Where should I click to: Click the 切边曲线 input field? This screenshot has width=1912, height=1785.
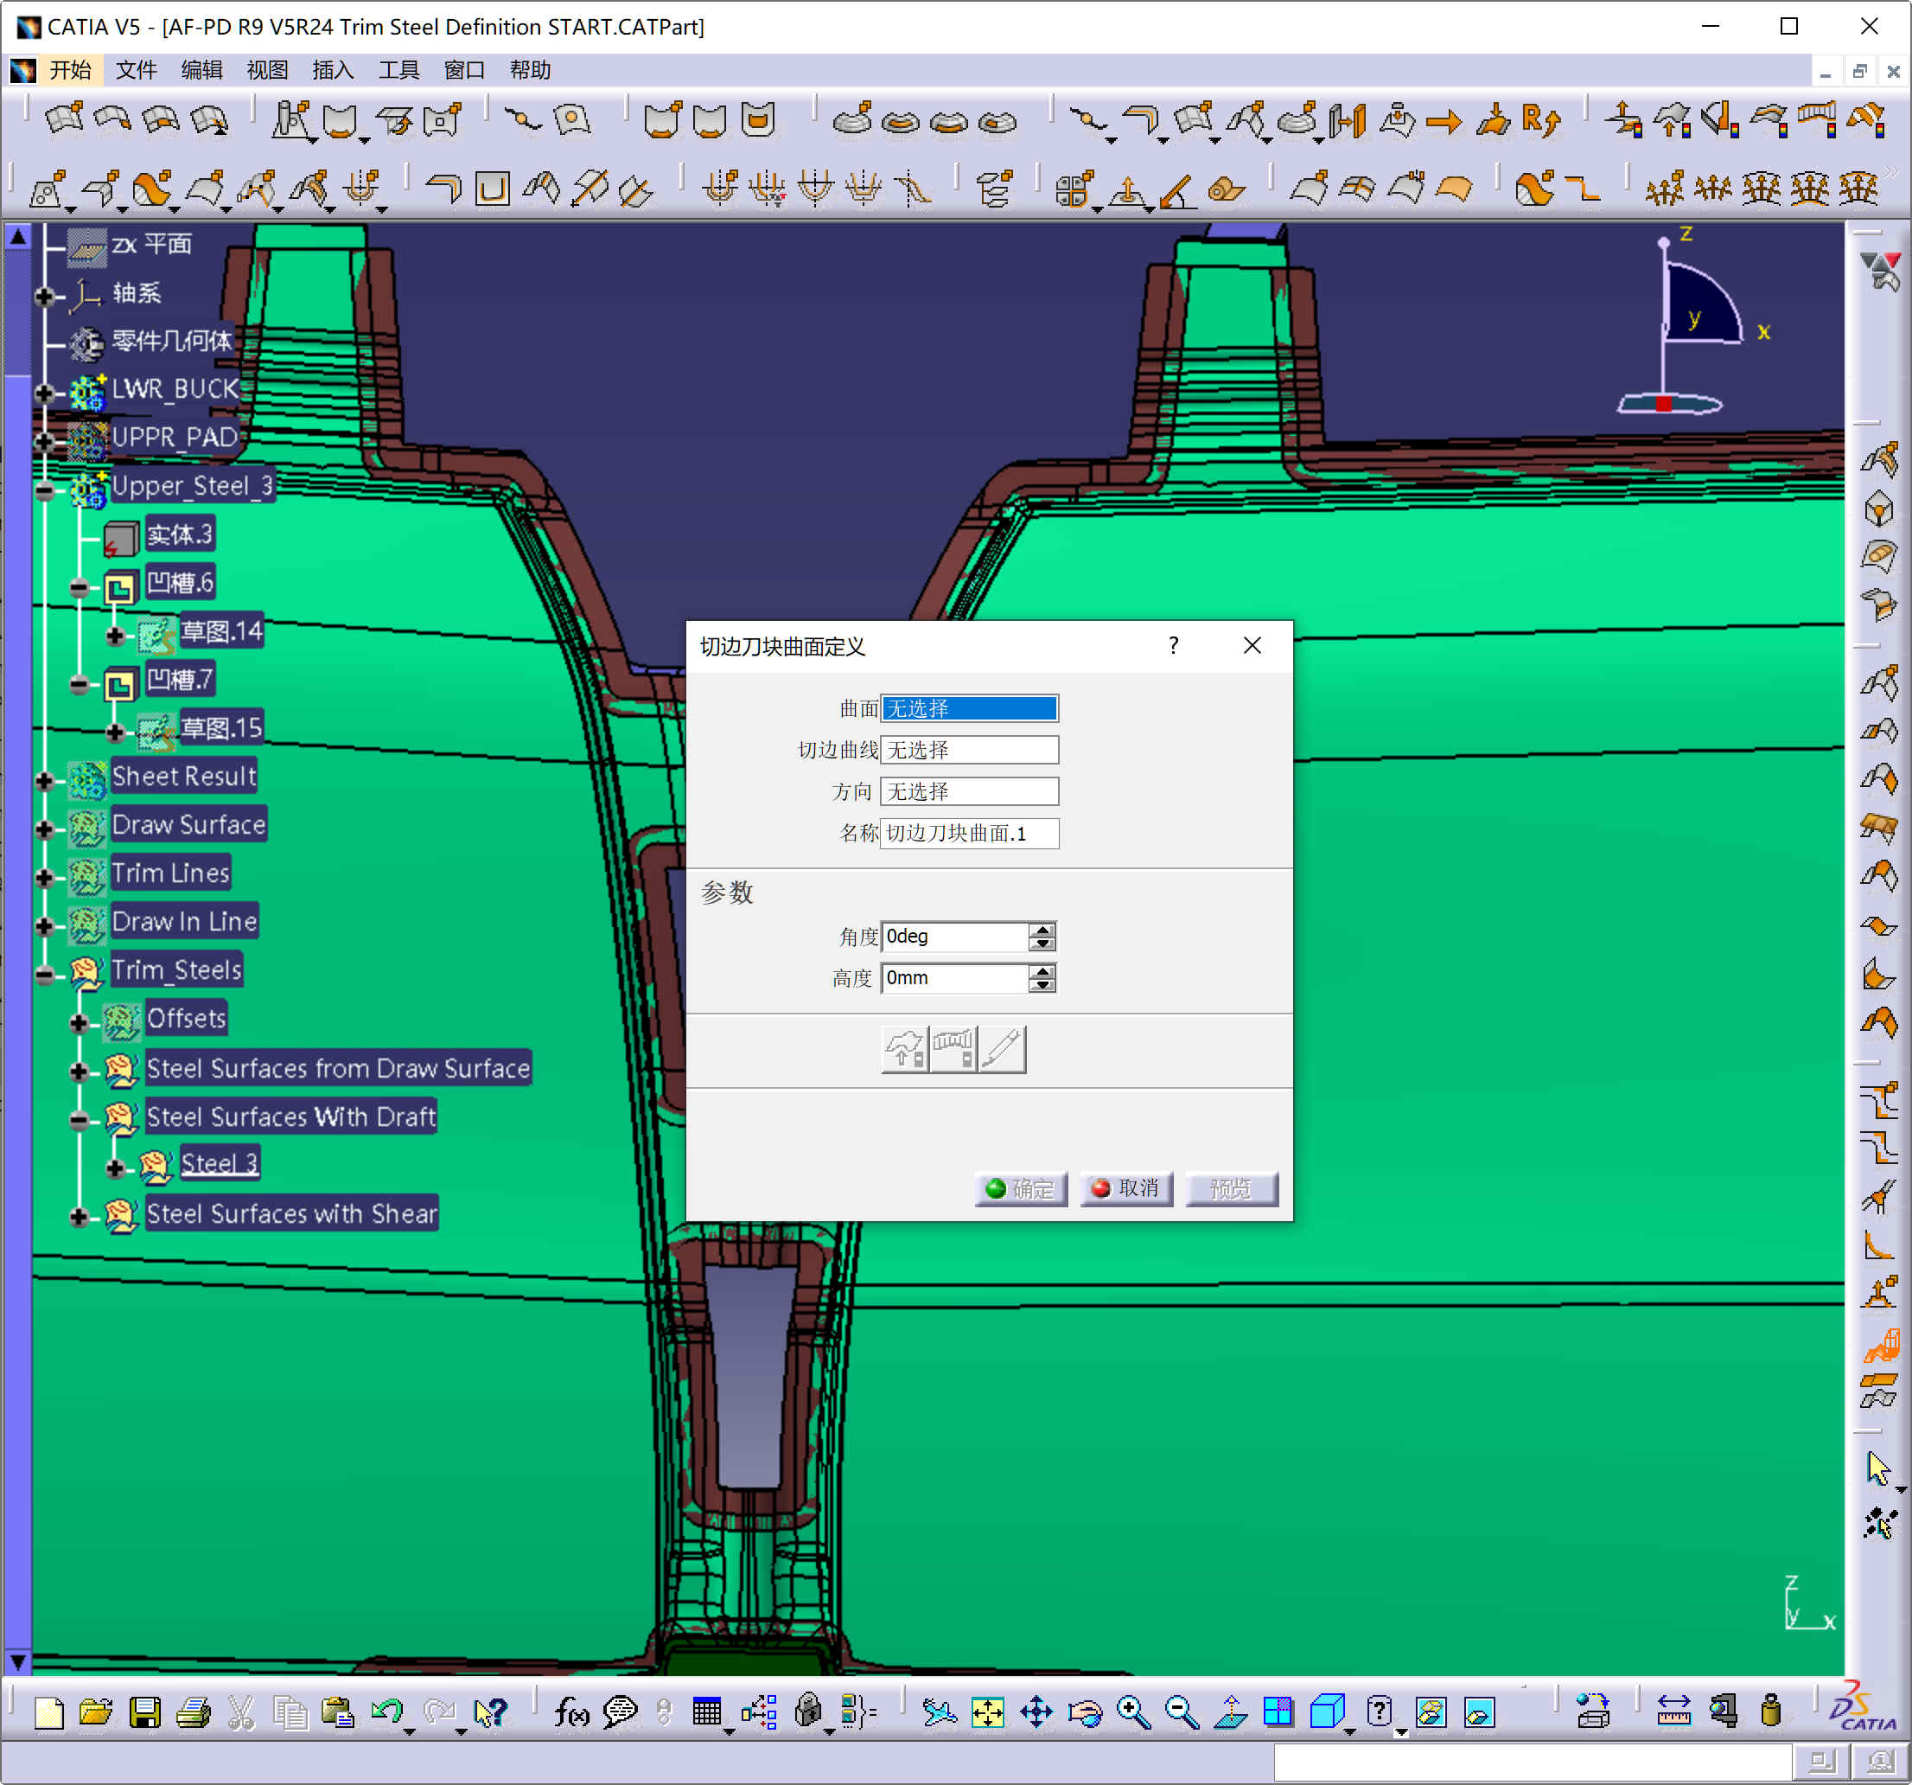click(x=968, y=750)
